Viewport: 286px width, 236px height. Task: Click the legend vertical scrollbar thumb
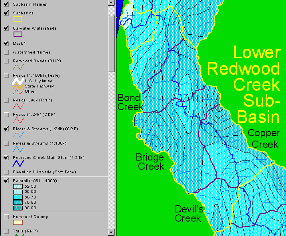111,44
